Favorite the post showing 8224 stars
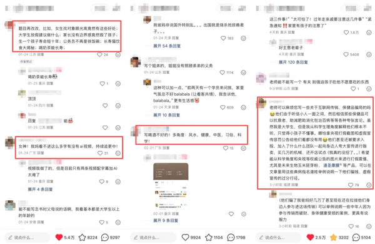 [x=82, y=237]
